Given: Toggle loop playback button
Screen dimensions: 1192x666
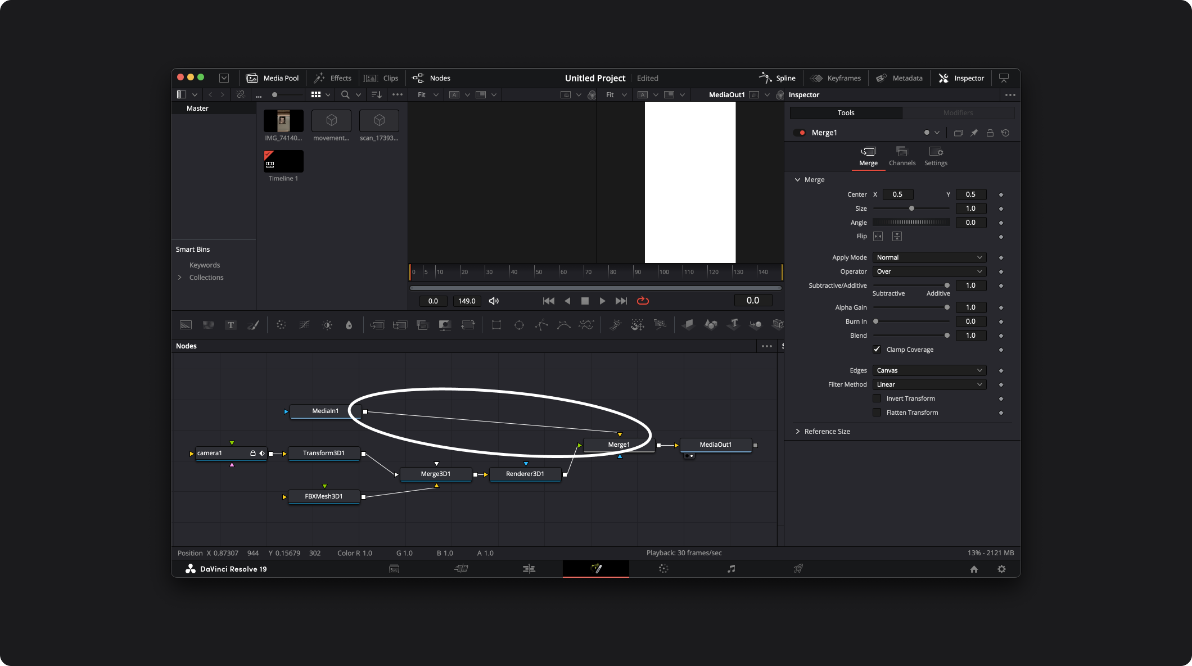Looking at the screenshot, I should point(643,301).
